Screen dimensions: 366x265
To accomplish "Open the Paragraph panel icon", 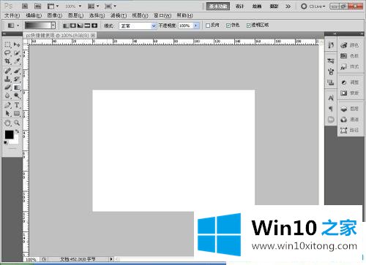I will click(331, 109).
